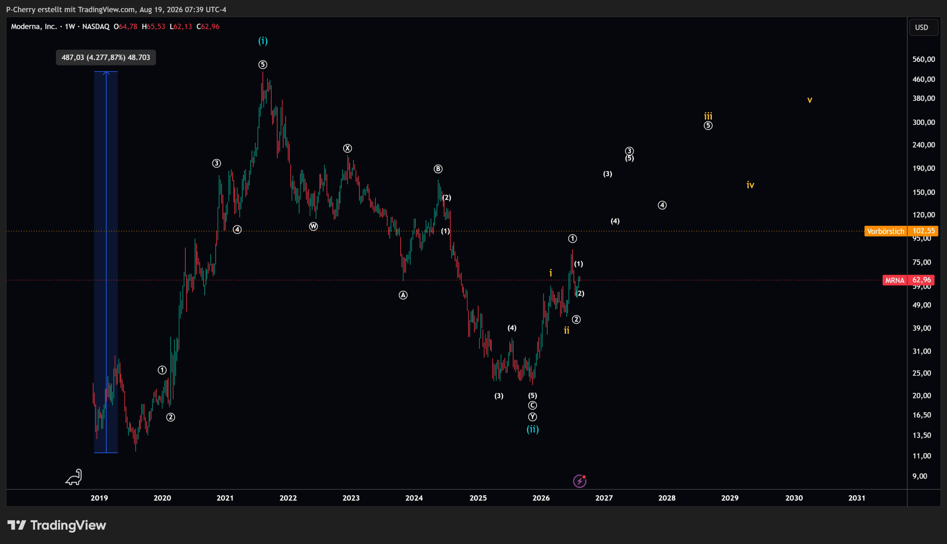
Task: Click the 2020 label on time axis
Action: 162,498
